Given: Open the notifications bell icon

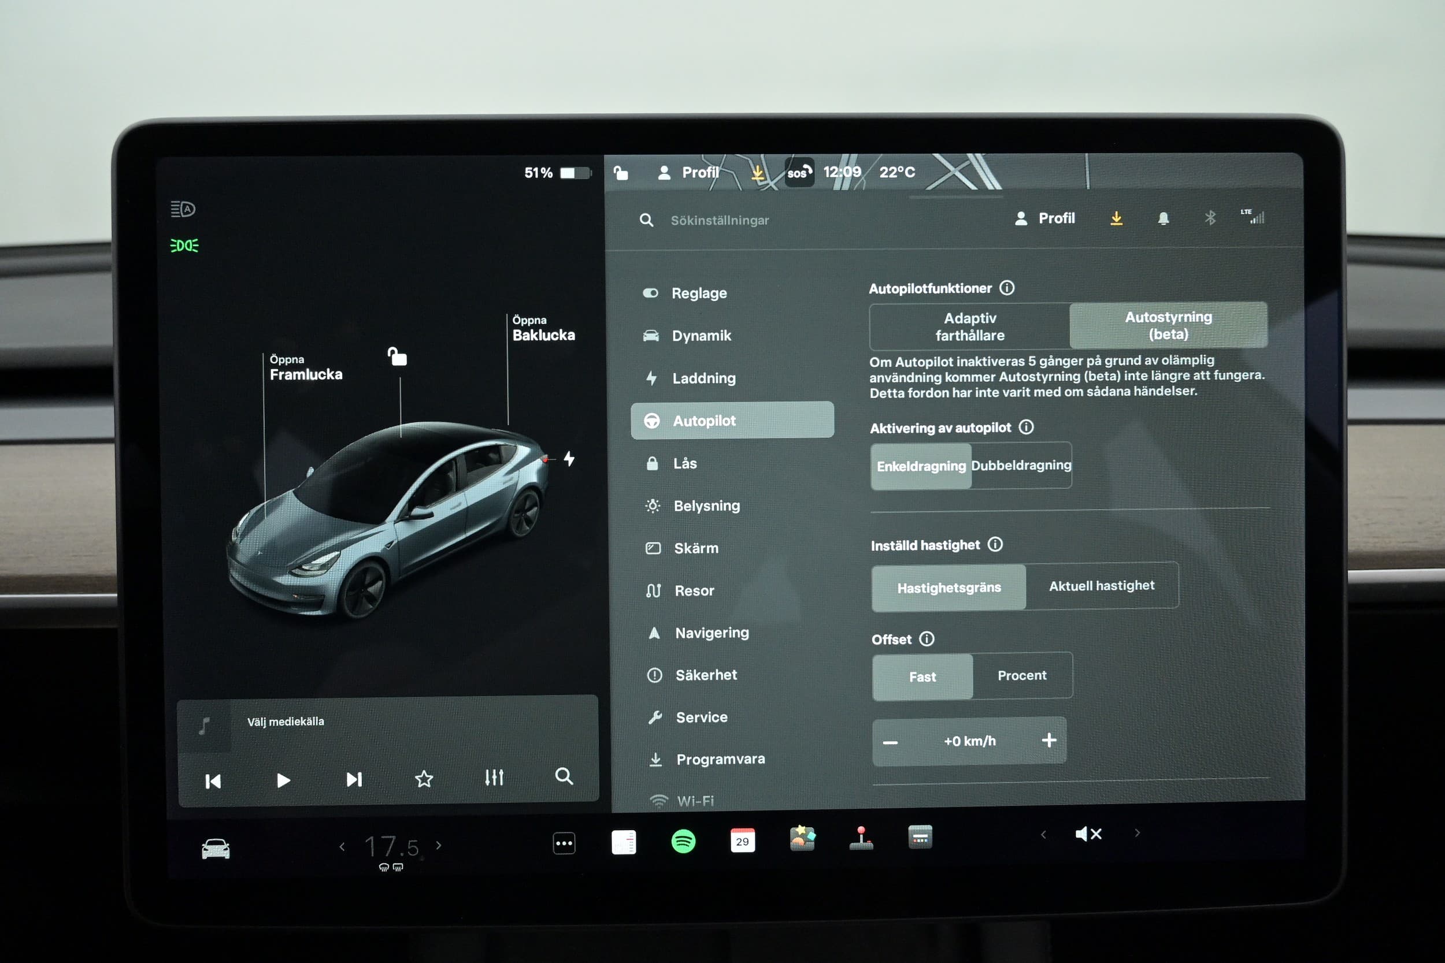Looking at the screenshot, I should click(x=1163, y=218).
